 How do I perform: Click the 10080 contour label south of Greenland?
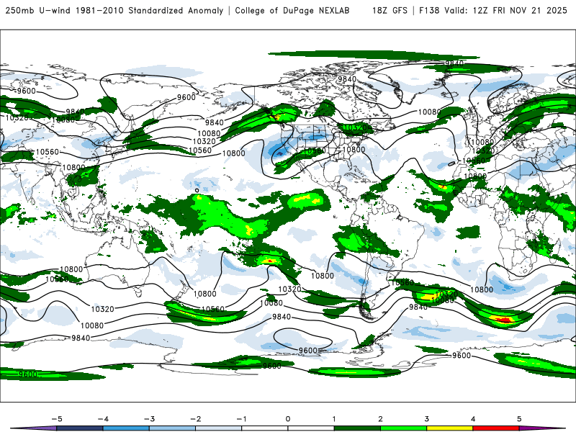tap(429, 112)
